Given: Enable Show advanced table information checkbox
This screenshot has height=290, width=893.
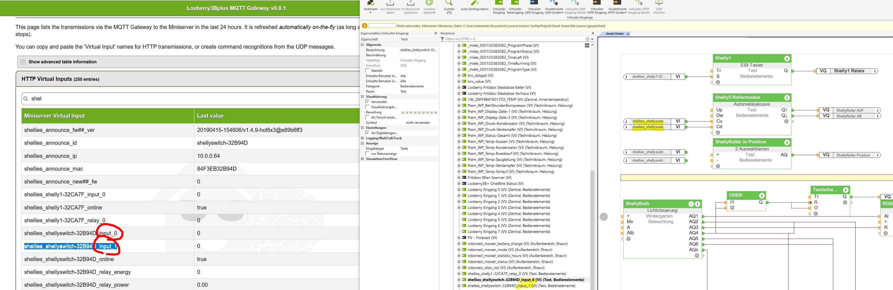Looking at the screenshot, I should [23, 62].
